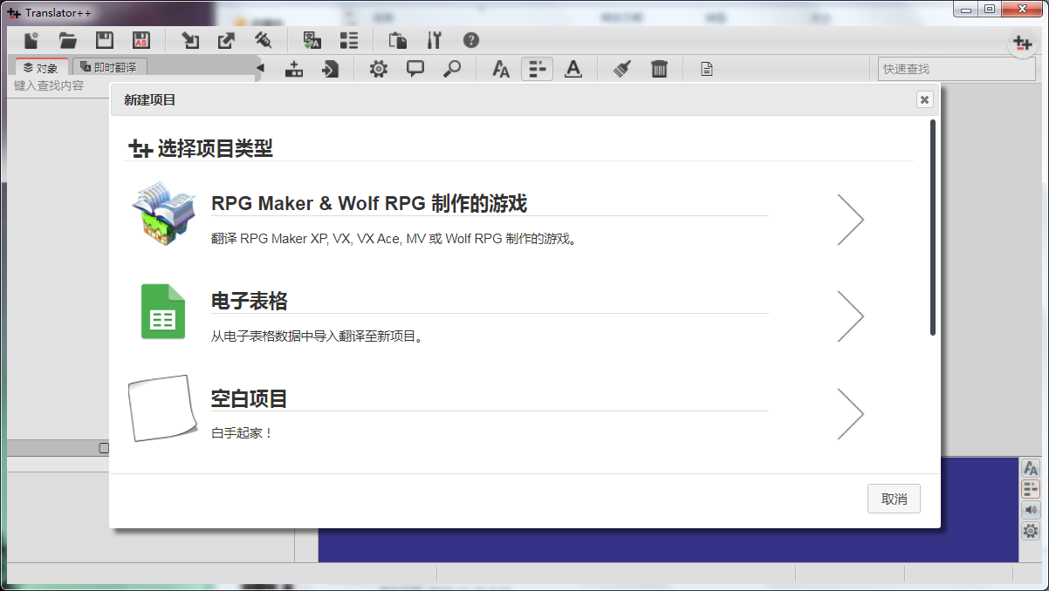
Task: Click the gear icon in the grid toolbar
Action: [x=379, y=69]
